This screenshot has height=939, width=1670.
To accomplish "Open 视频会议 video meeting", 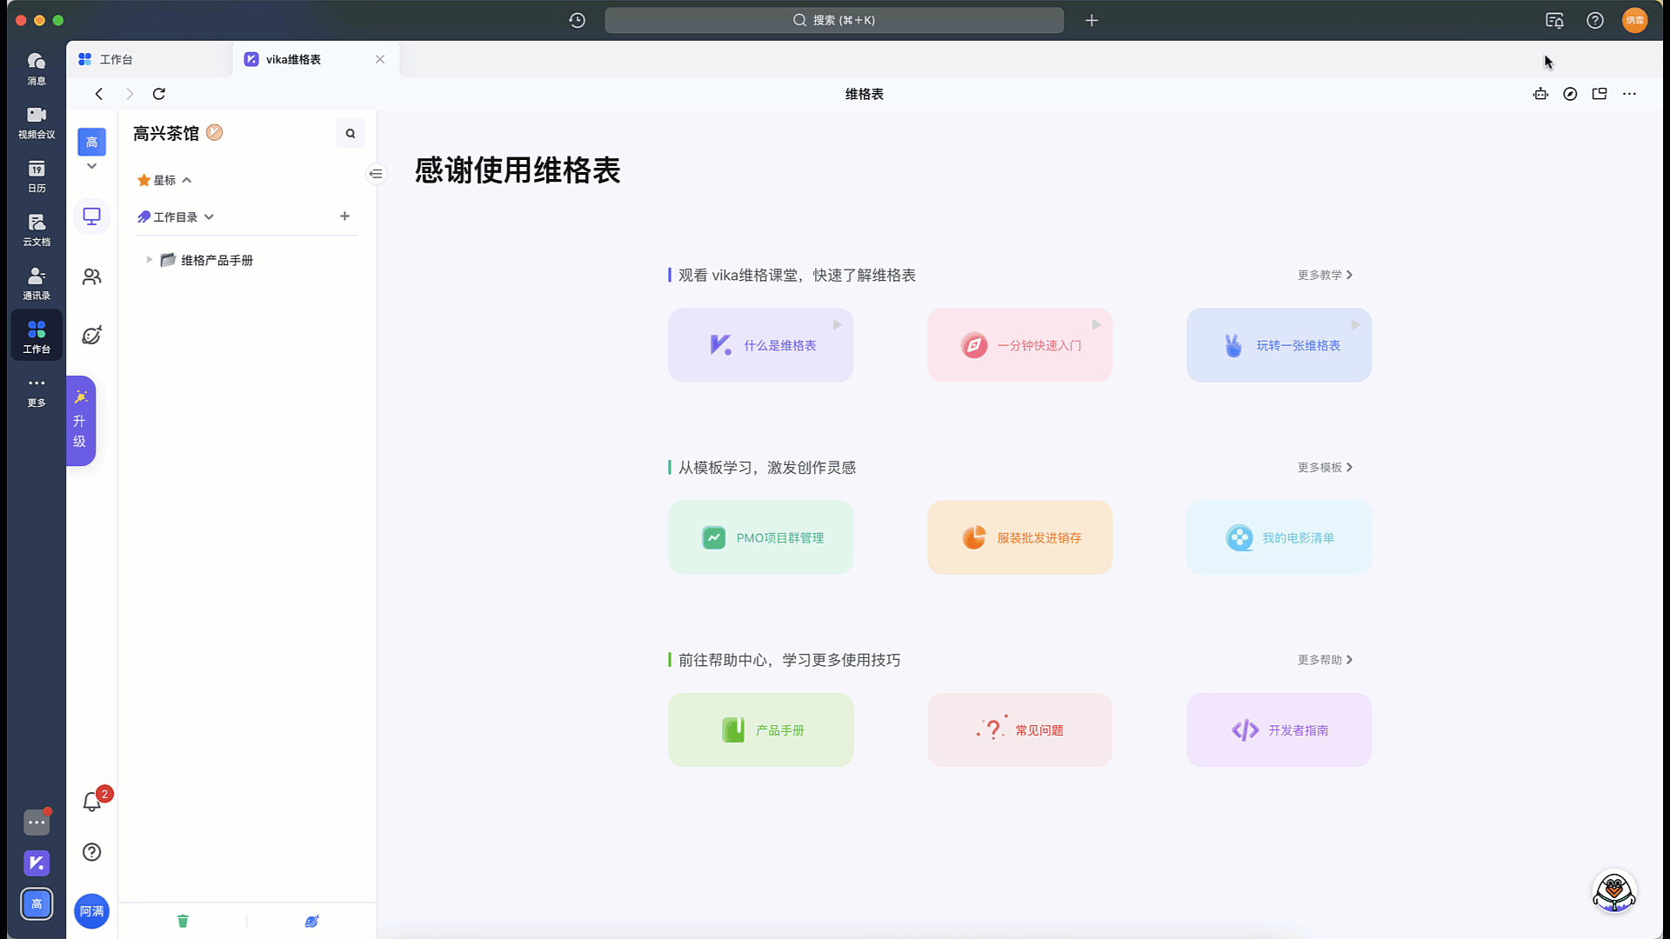I will [37, 122].
